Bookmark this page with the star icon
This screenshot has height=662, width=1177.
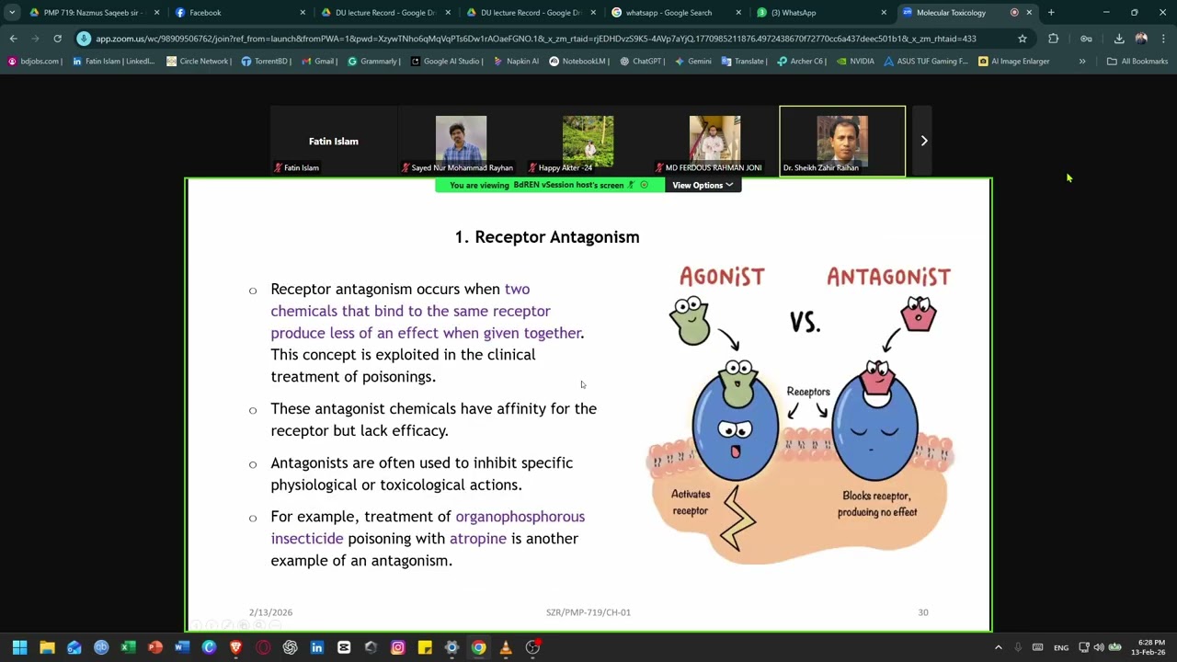tap(1022, 39)
